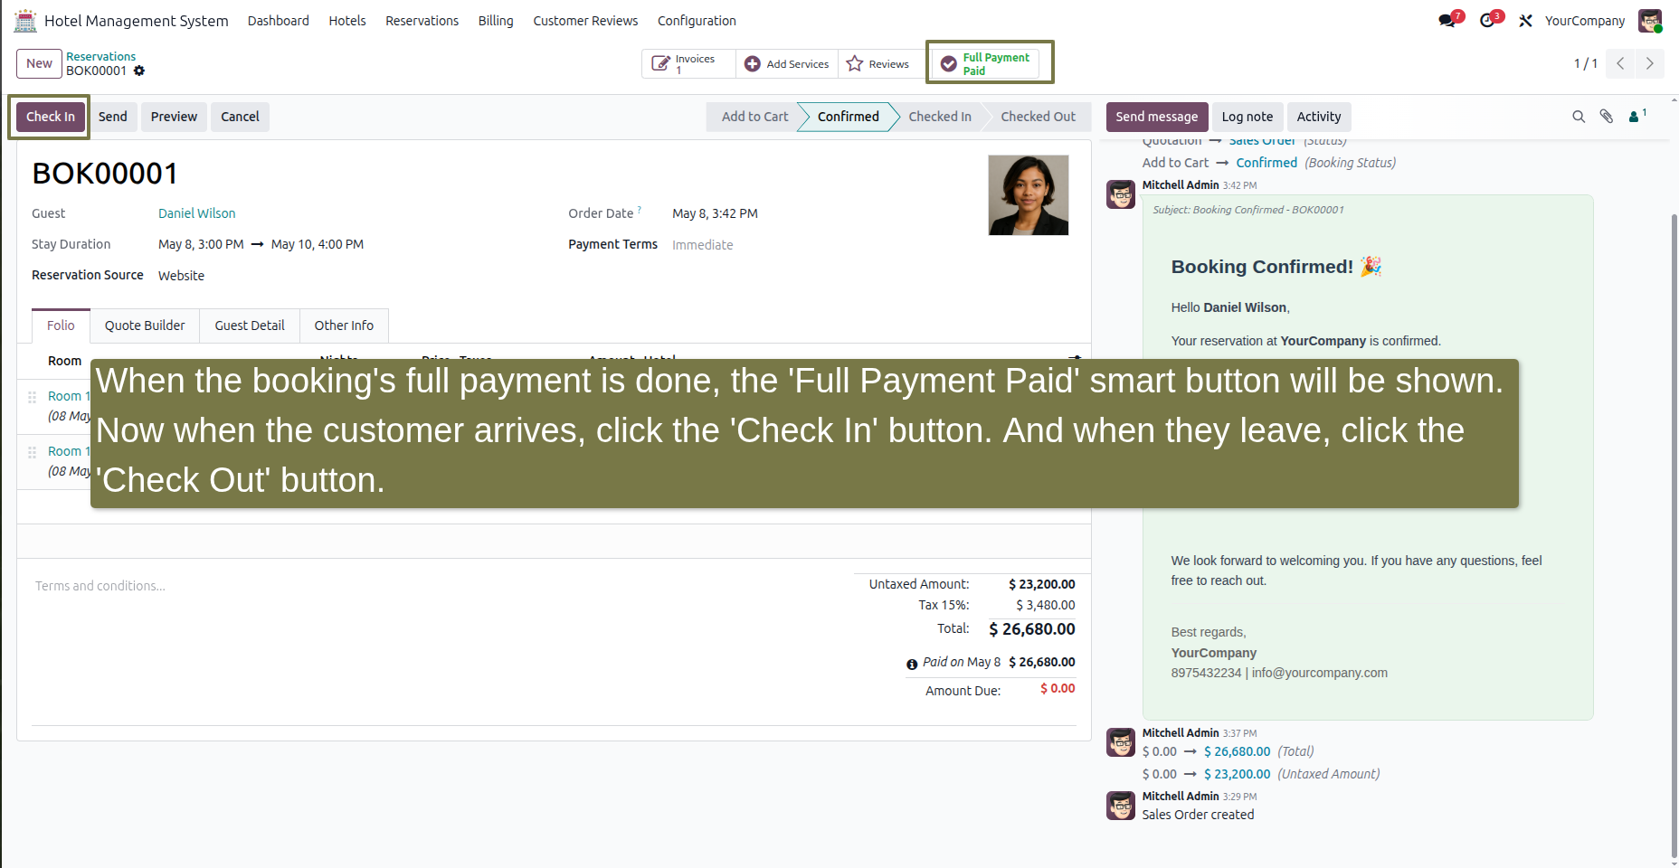This screenshot has width=1679, height=868.
Task: Click the Reservations breadcrumb link
Action: pos(100,56)
